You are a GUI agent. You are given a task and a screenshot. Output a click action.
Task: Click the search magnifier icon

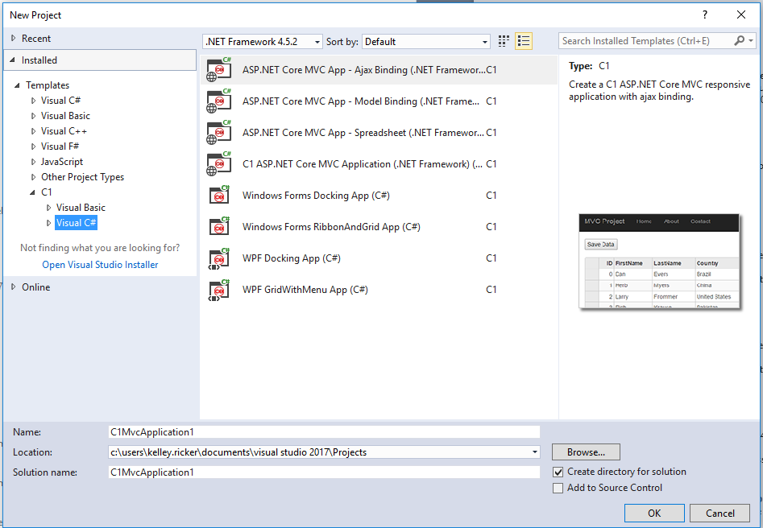739,41
